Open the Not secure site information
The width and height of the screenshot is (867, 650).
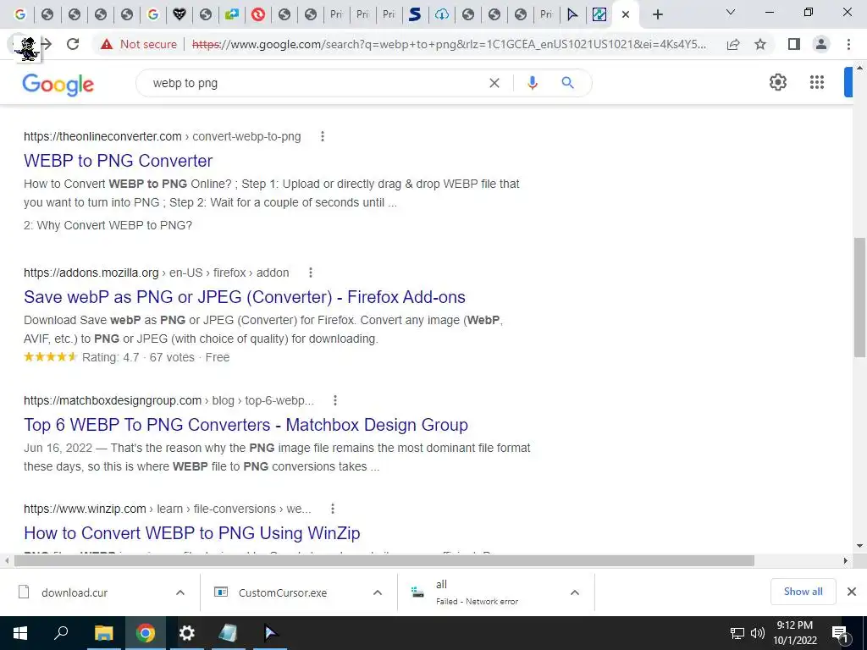point(139,44)
